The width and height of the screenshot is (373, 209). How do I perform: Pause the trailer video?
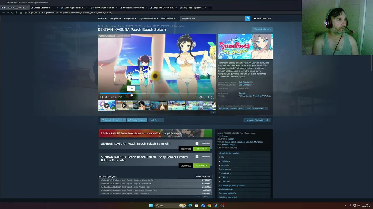pyautogui.click(x=101, y=97)
